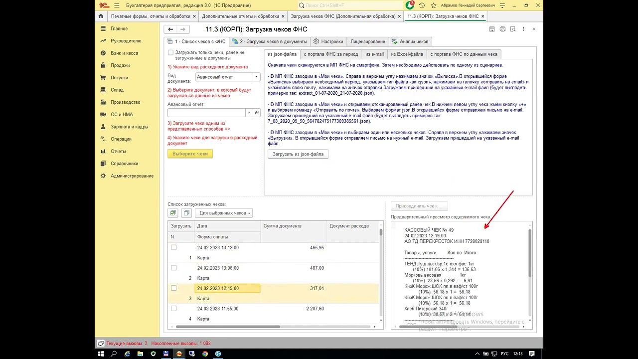Open Chrome from the Windows taskbar
This screenshot has width=638, height=359.
point(205,354)
